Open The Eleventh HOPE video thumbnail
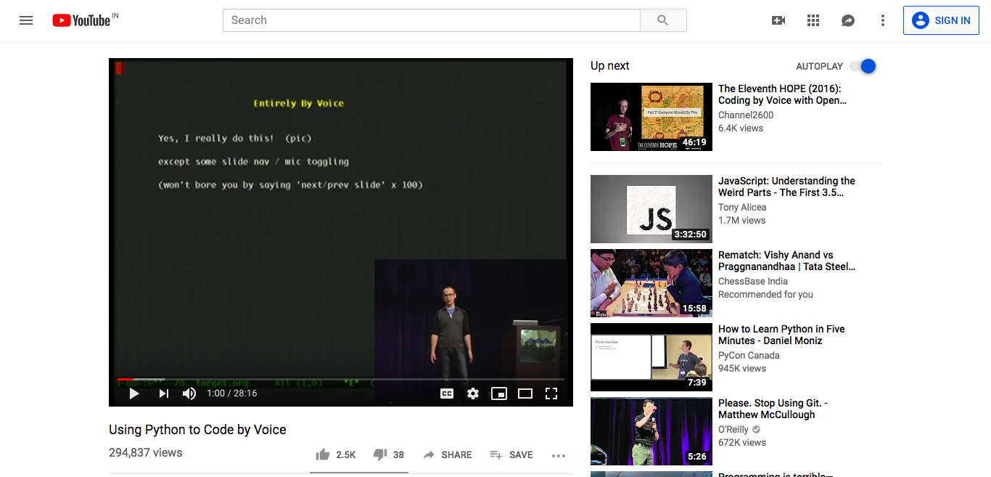Viewport: 991px width, 477px height. pos(651,117)
